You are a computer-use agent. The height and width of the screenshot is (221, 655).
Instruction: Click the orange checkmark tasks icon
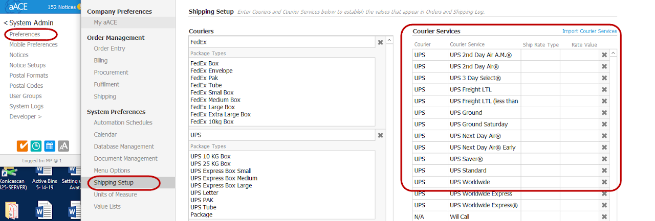coord(23,146)
